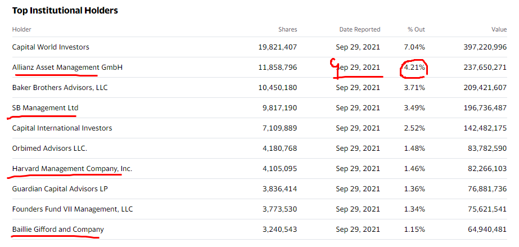Click value 82,266,103
The image size is (519, 247).
pos(487,169)
